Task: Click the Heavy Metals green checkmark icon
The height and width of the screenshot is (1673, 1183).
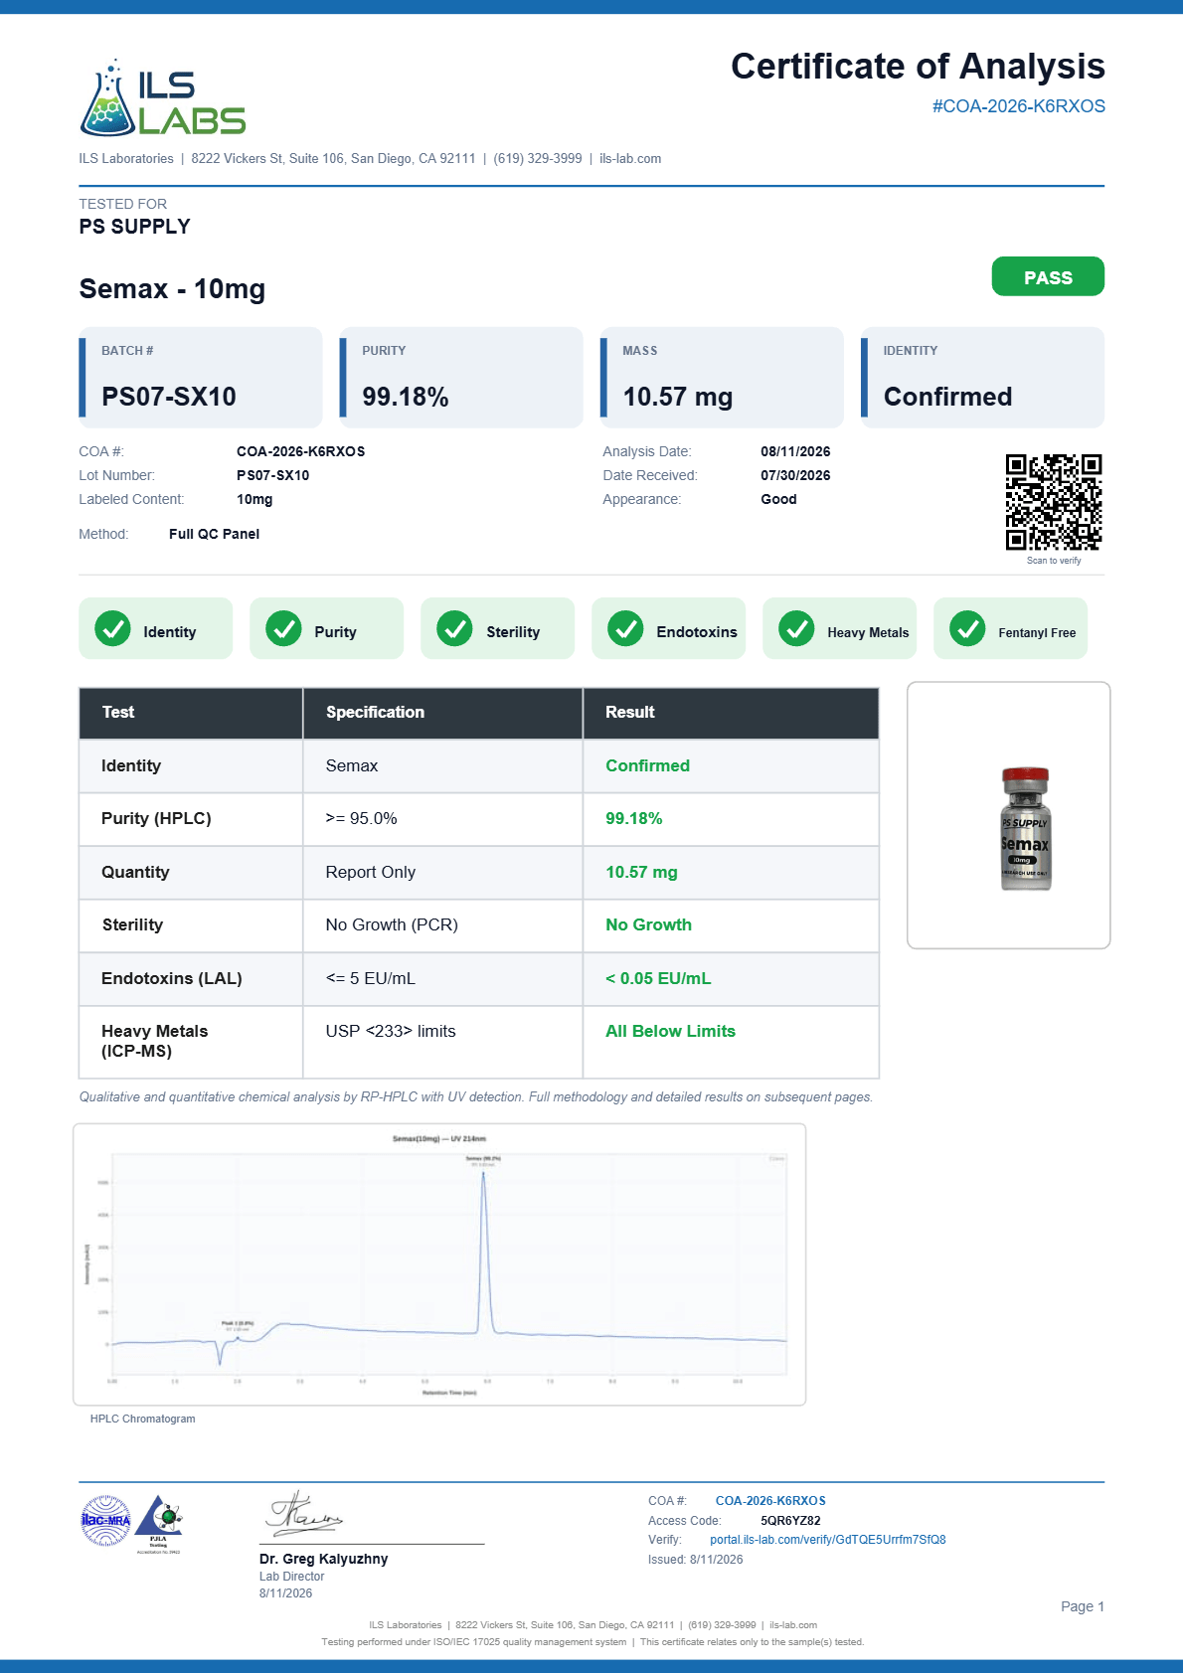Action: (x=796, y=628)
